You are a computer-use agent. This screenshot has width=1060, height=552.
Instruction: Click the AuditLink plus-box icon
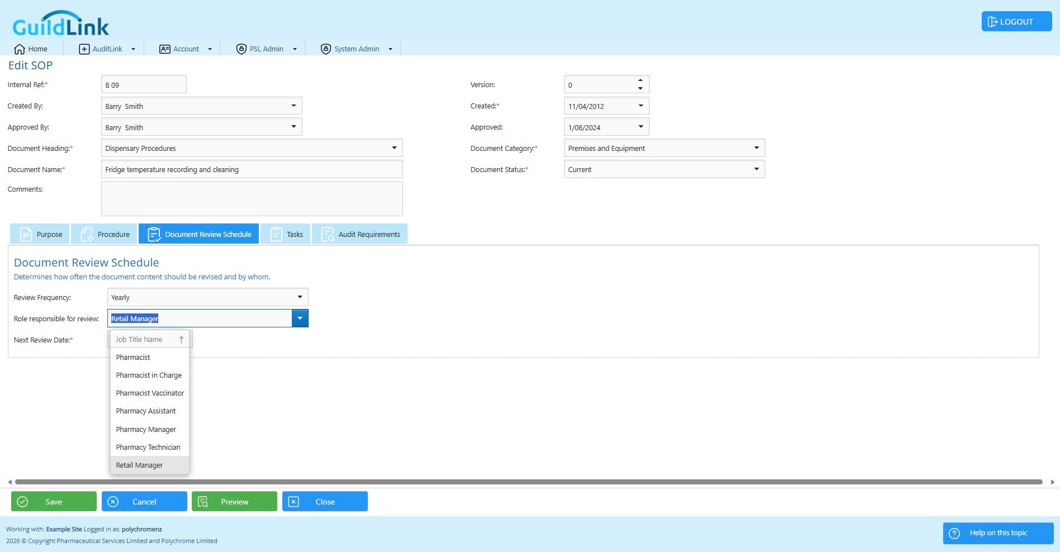(x=84, y=49)
